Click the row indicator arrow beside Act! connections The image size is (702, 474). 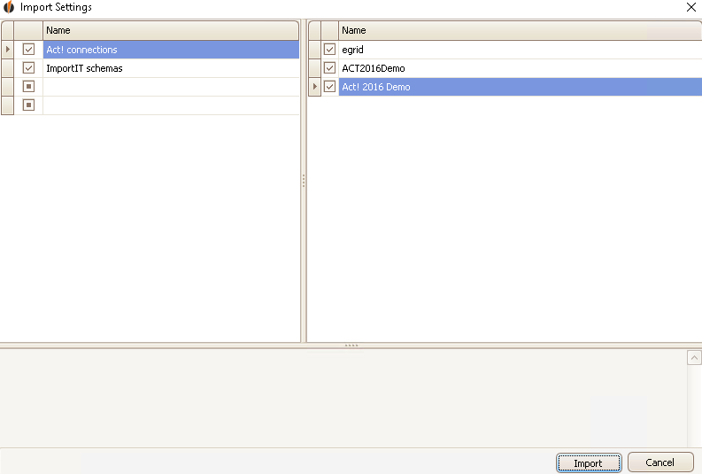[x=8, y=50]
